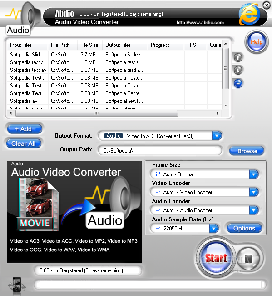Click the Browse button
Image resolution: width=272 pixels, height=296 pixels.
coord(247,151)
